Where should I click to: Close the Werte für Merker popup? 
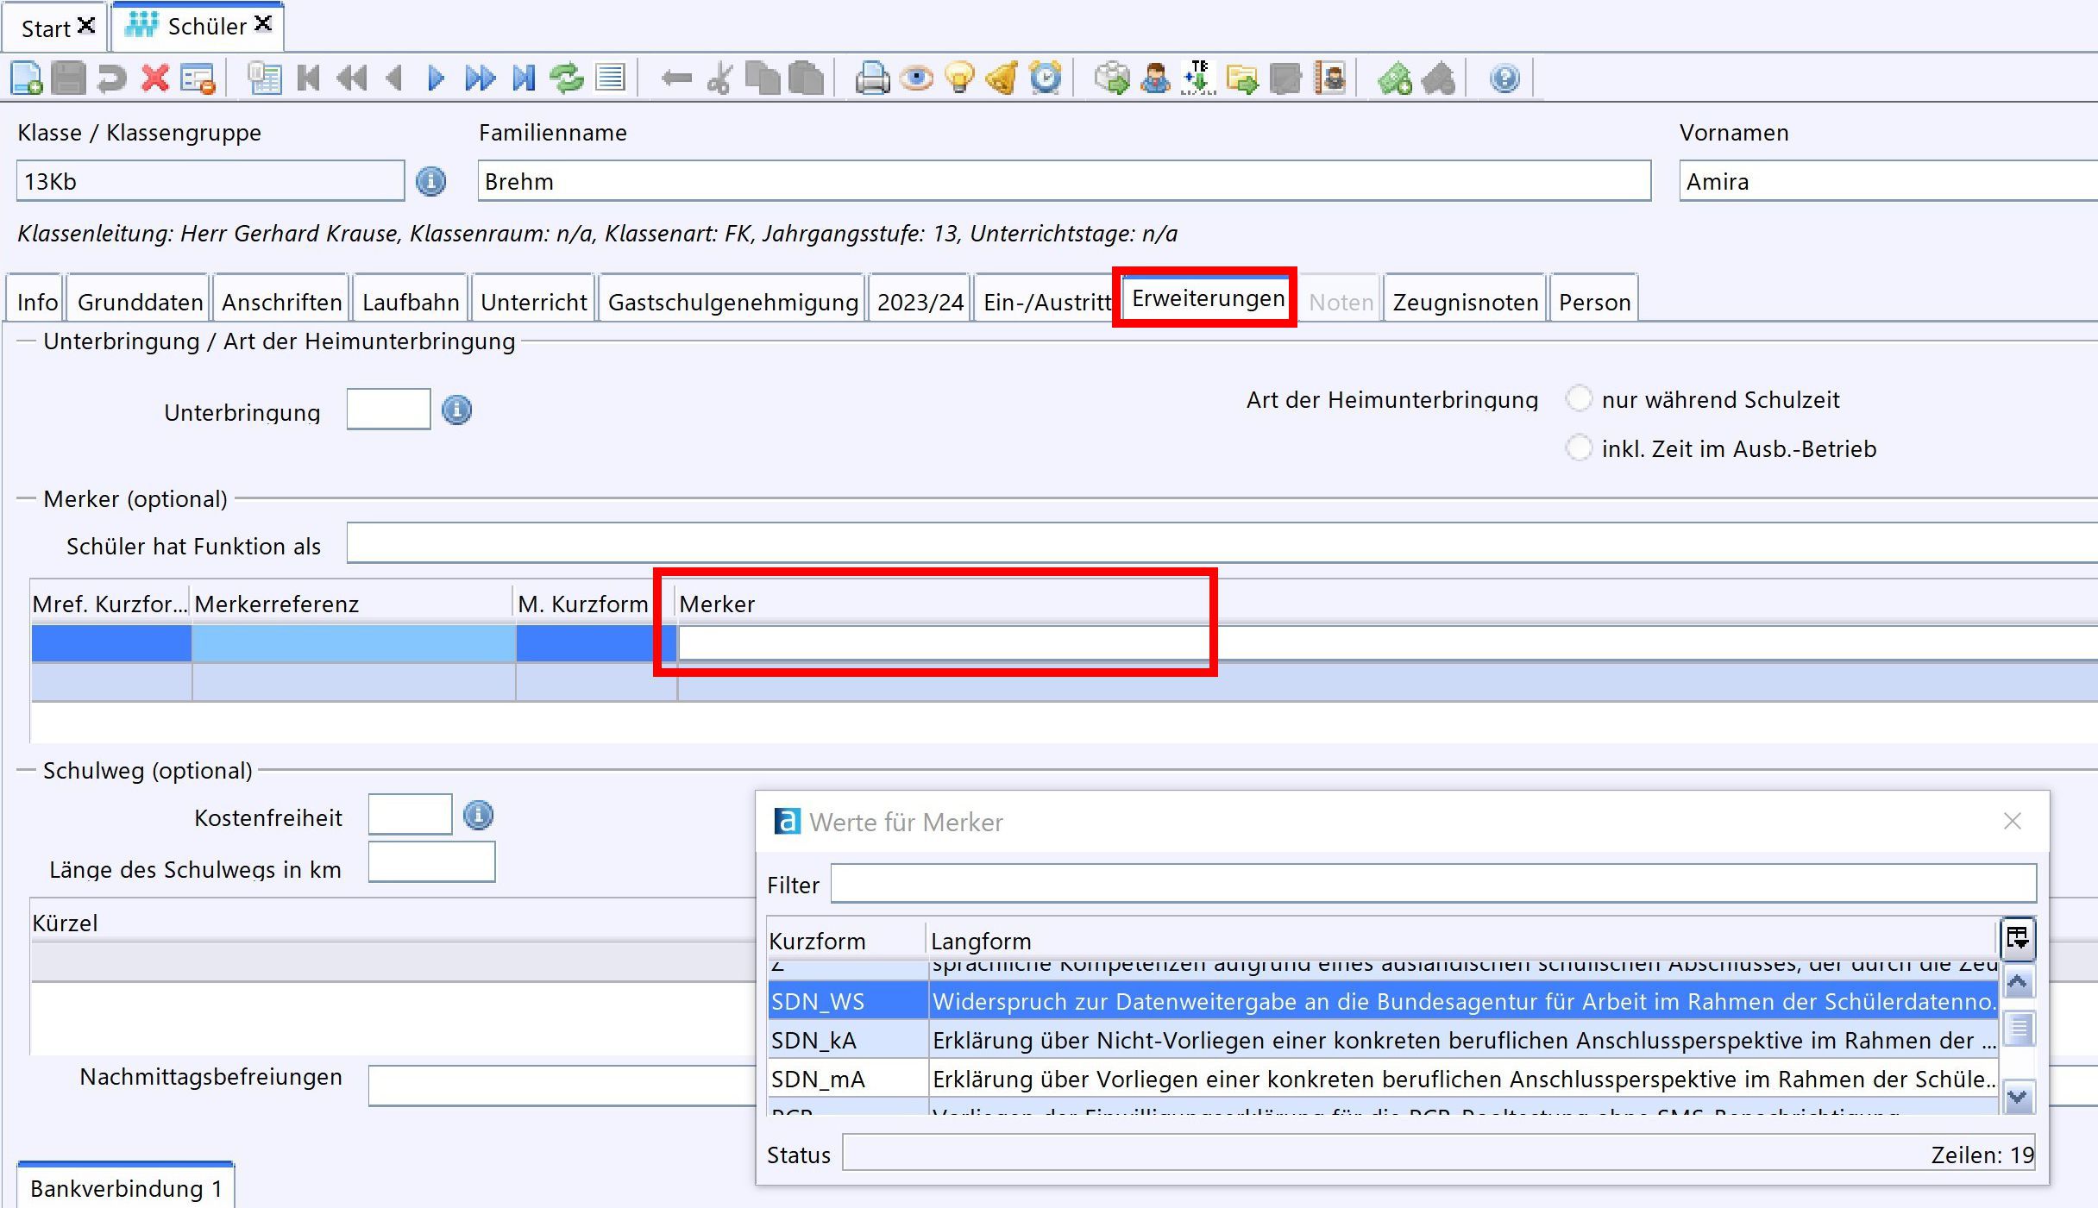[2012, 821]
